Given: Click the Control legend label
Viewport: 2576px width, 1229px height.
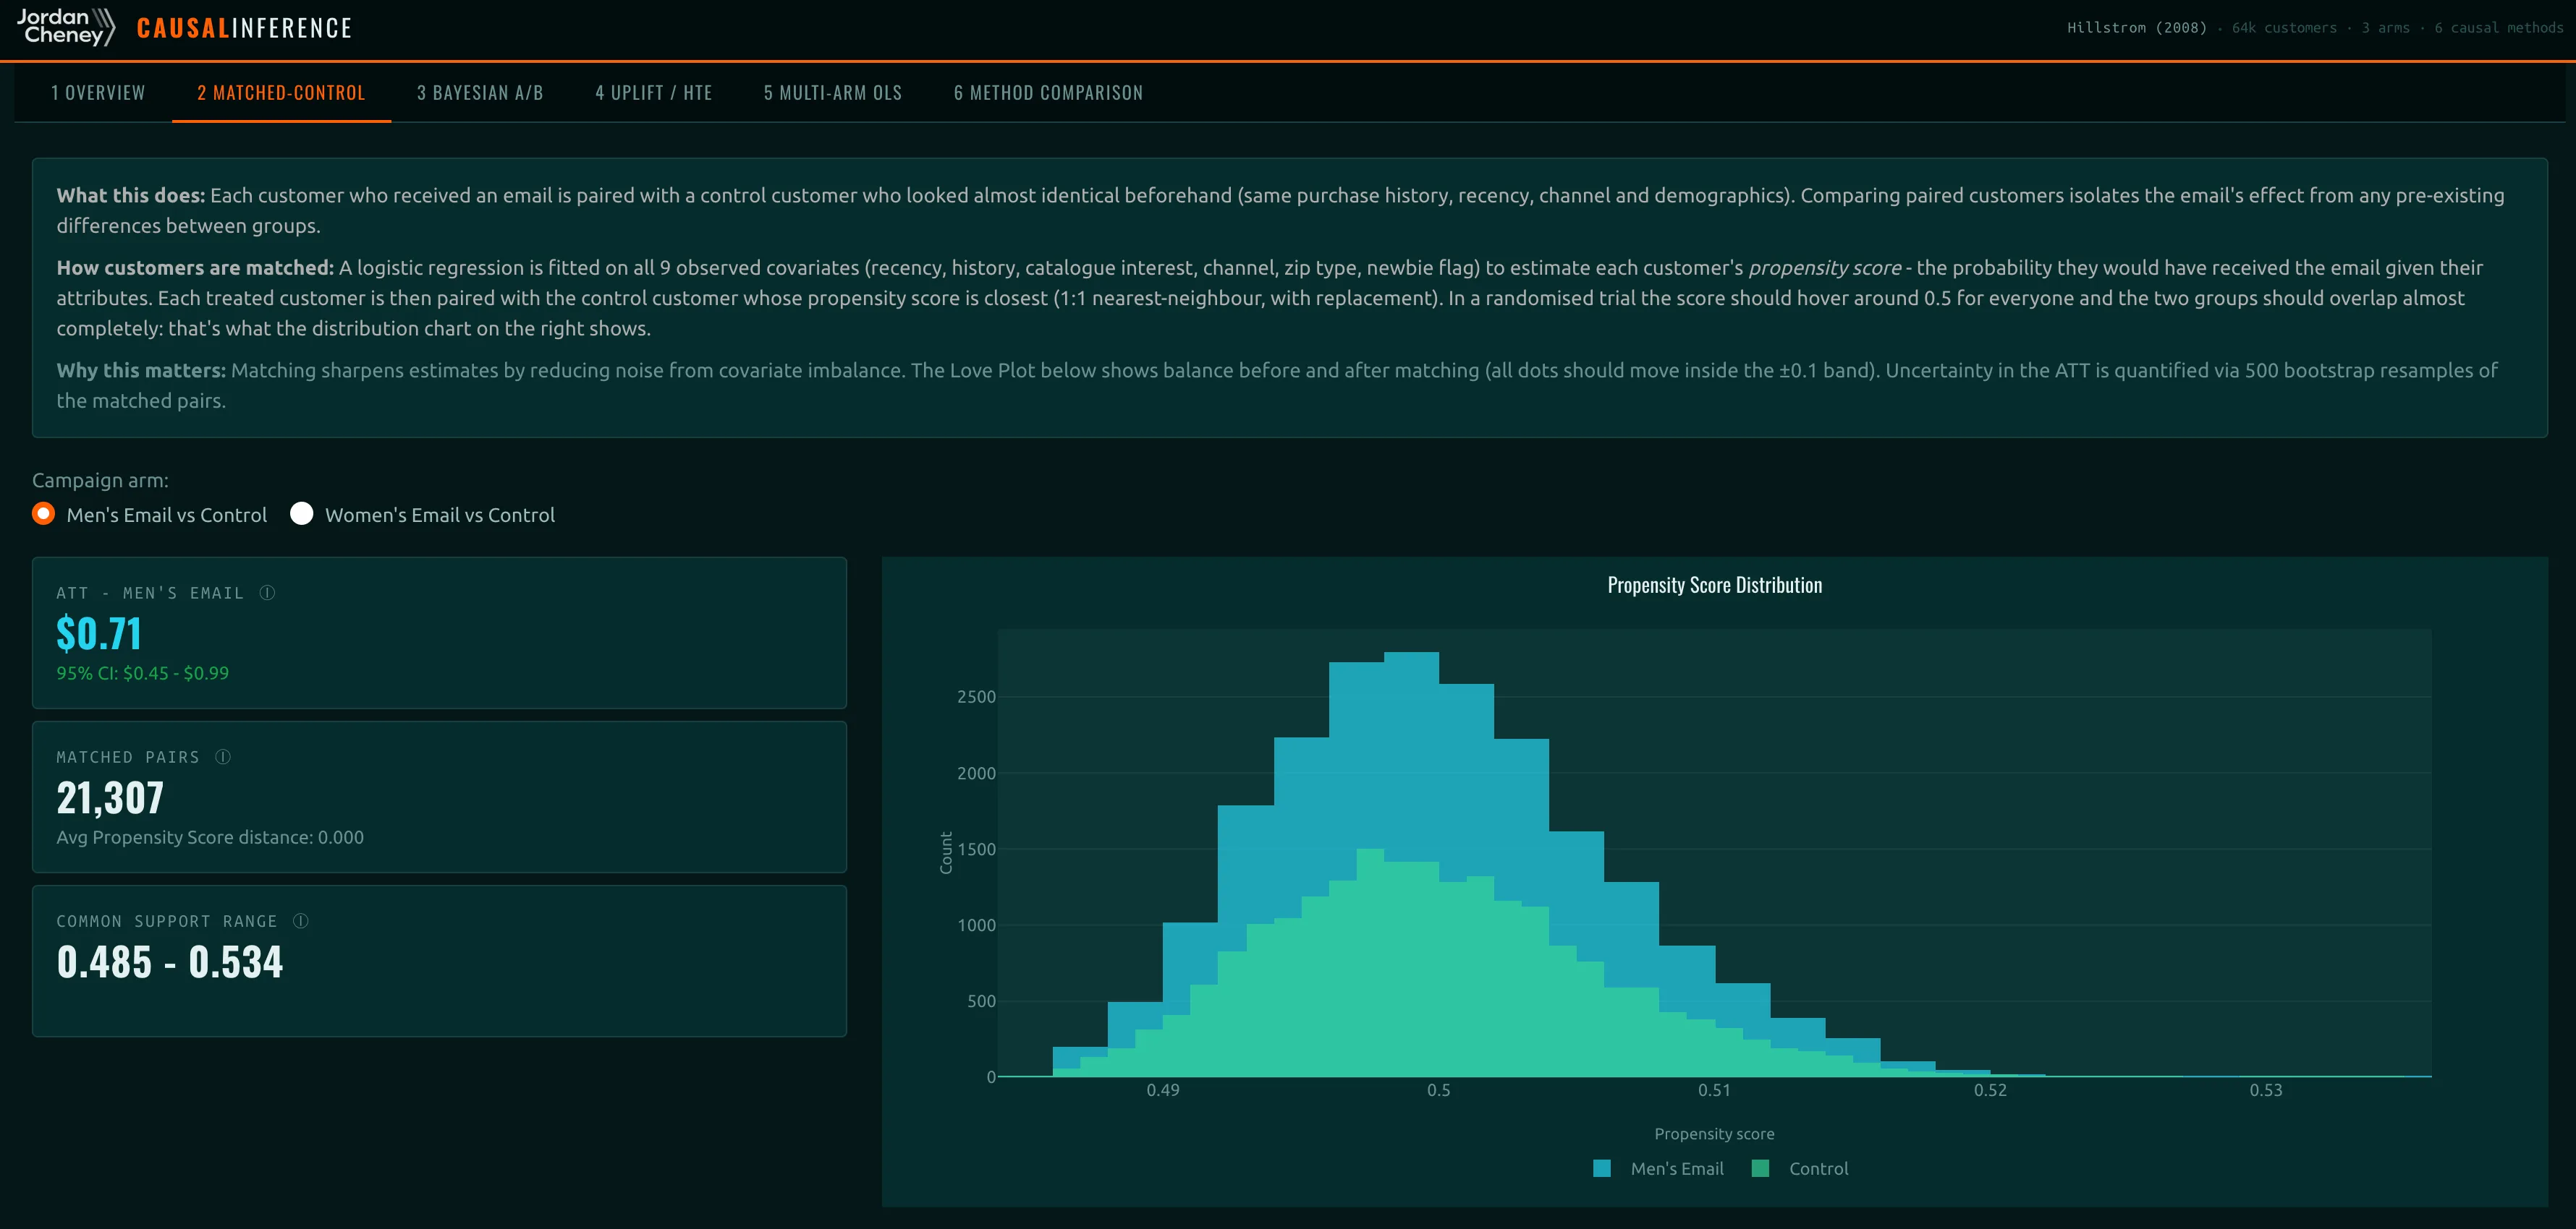Looking at the screenshot, I should tap(1818, 1168).
